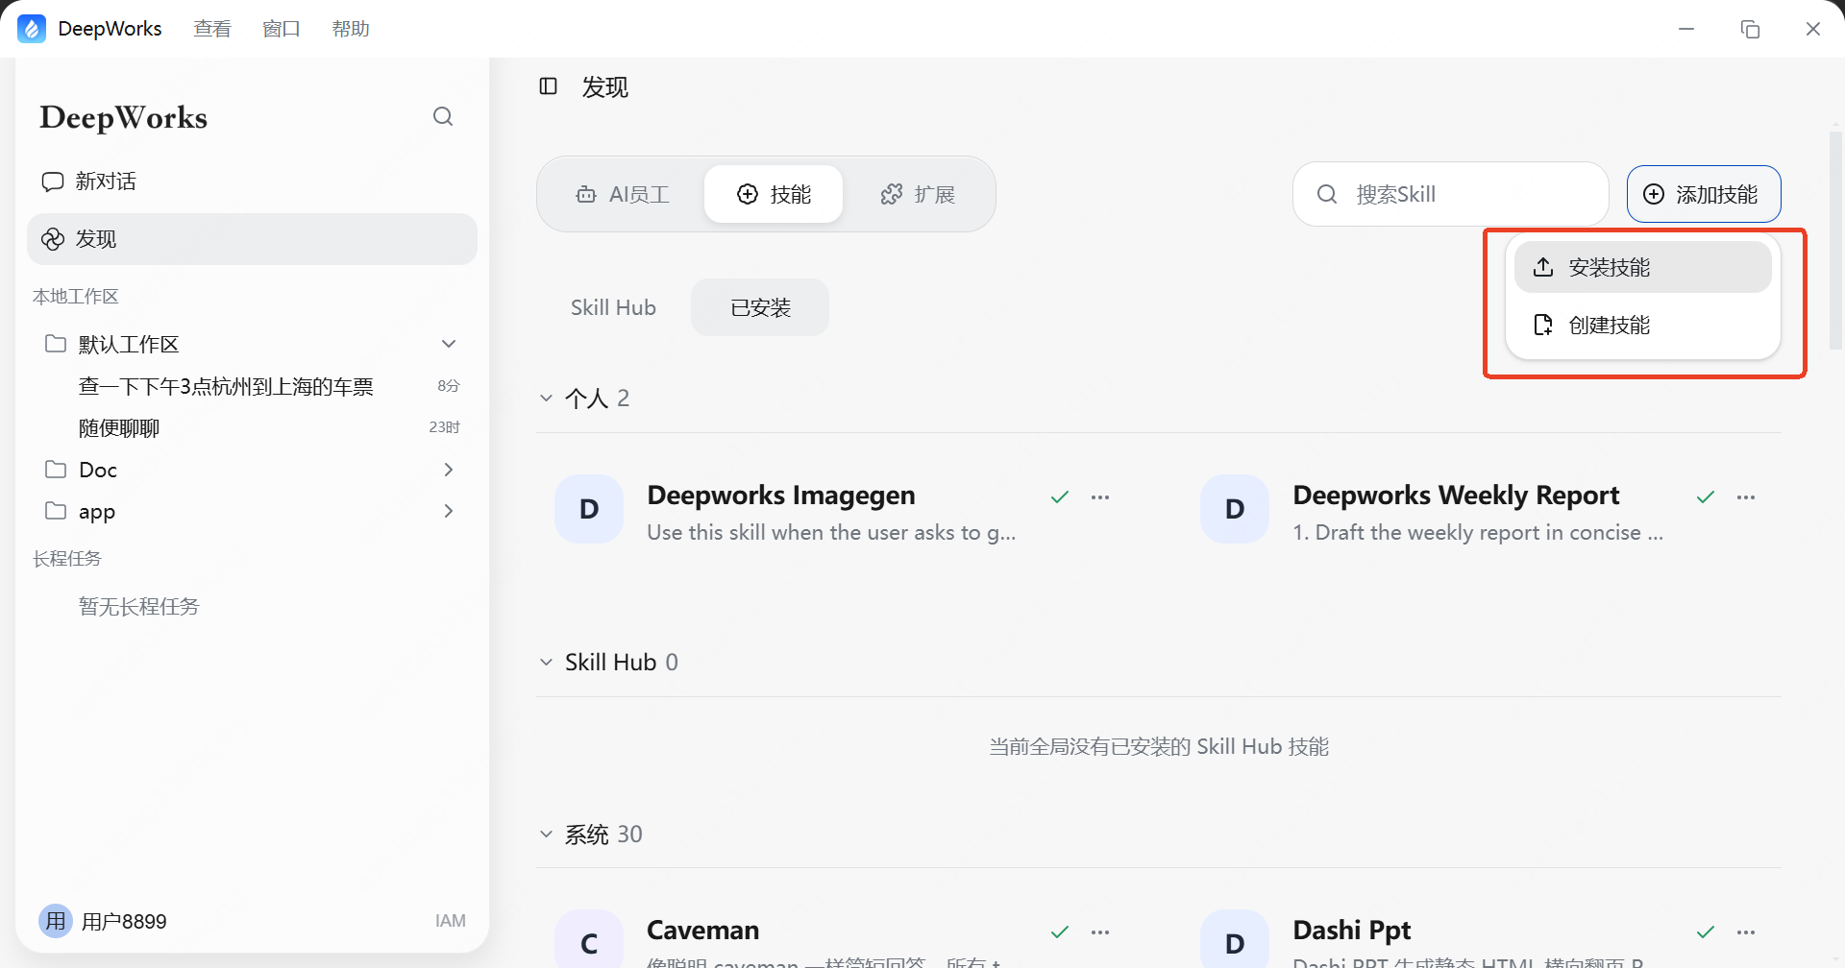Click the 添加技能 button
This screenshot has width=1845, height=968.
click(x=1704, y=194)
